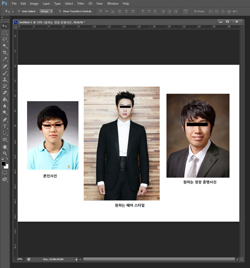Open the Filter menu
The width and height of the screenshot is (250, 268).
(81, 4)
